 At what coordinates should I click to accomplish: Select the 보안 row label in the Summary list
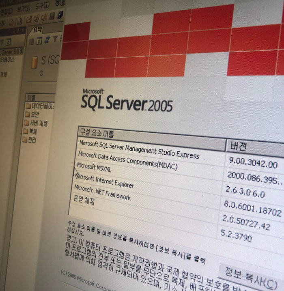click(x=34, y=114)
